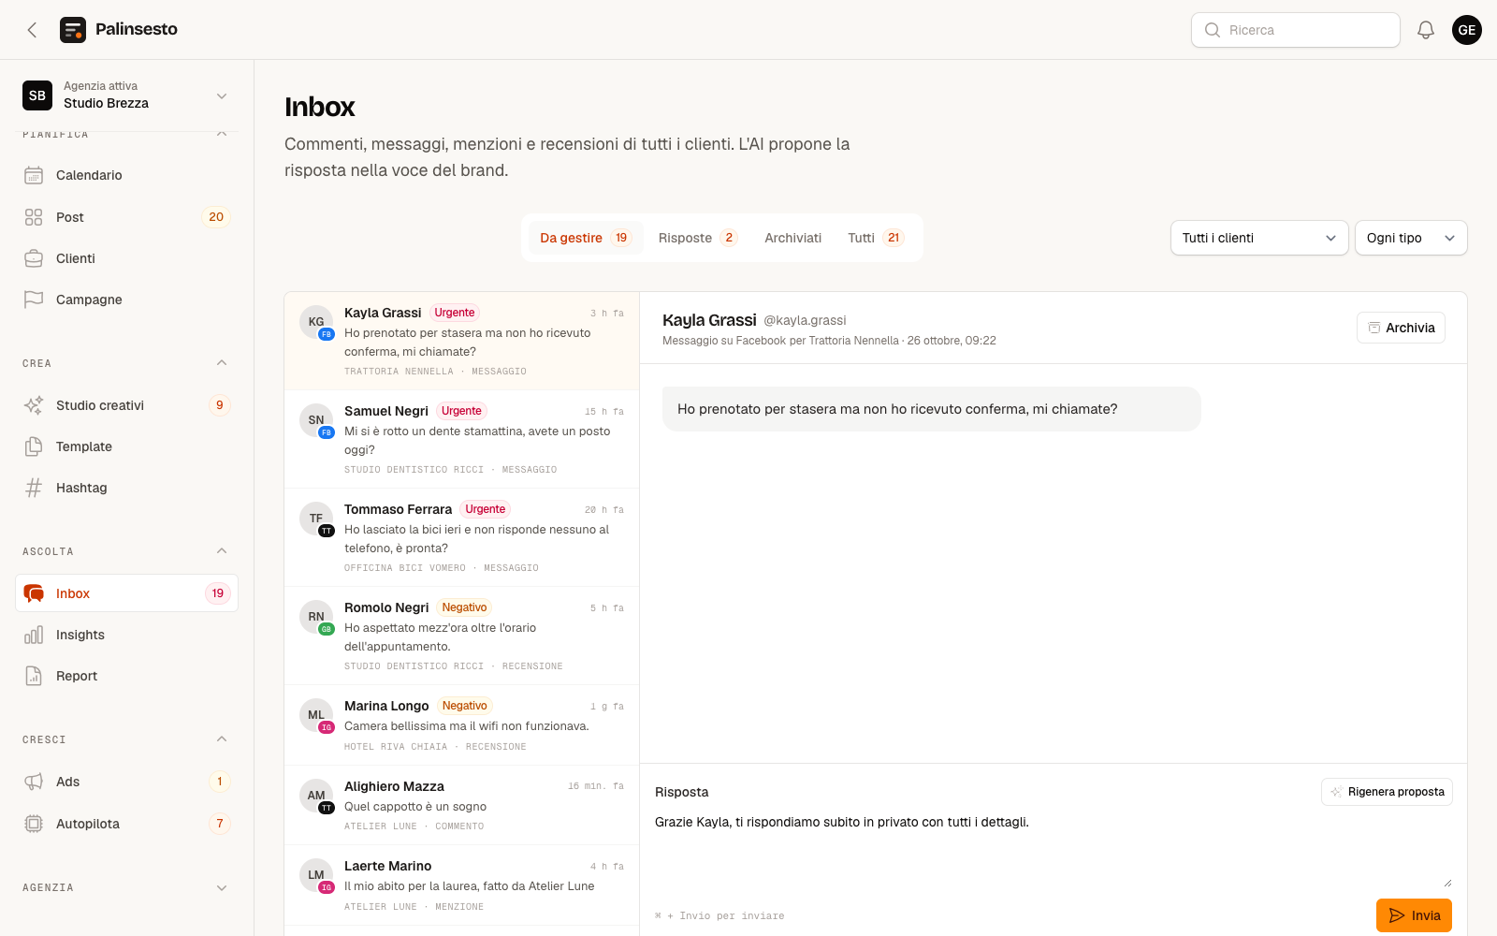Screen dimensions: 1497x936
Task: Select Insights in sidebar
Action: click(127, 635)
